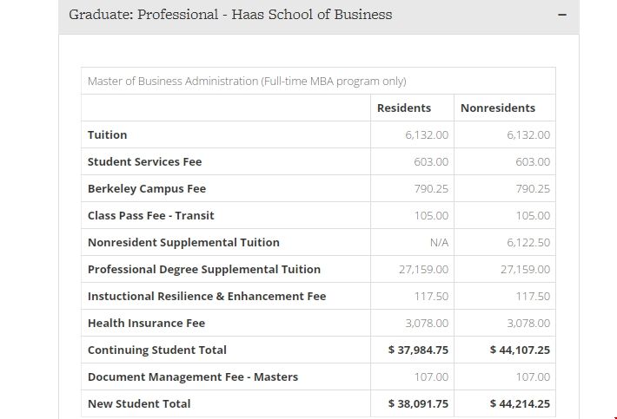Screen dimensions: 617x419
Task: Click the Class Pass Fee - Transit label
Action: pyautogui.click(x=151, y=215)
